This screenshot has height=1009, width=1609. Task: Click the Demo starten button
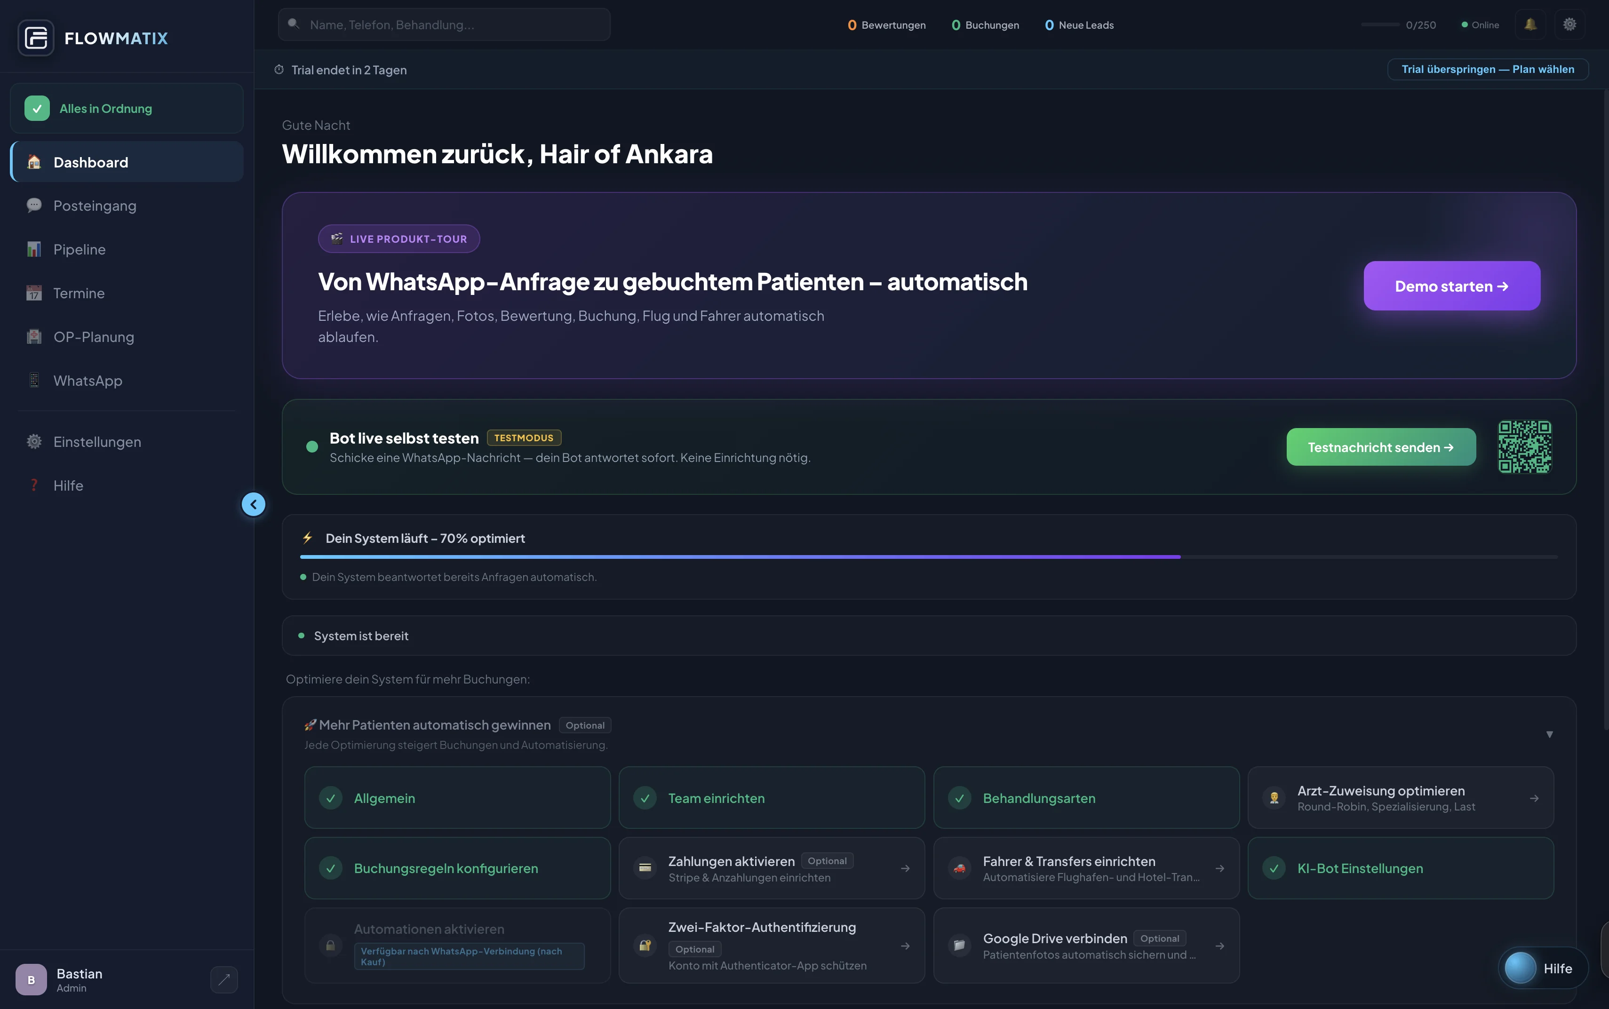click(1451, 286)
